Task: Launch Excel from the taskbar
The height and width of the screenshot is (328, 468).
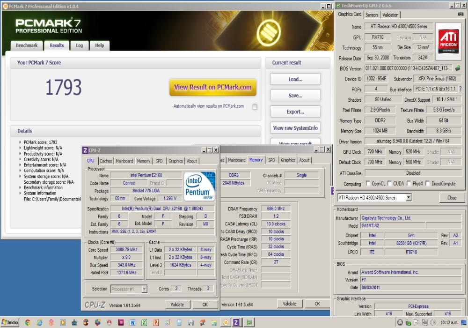Action: click(x=144, y=322)
